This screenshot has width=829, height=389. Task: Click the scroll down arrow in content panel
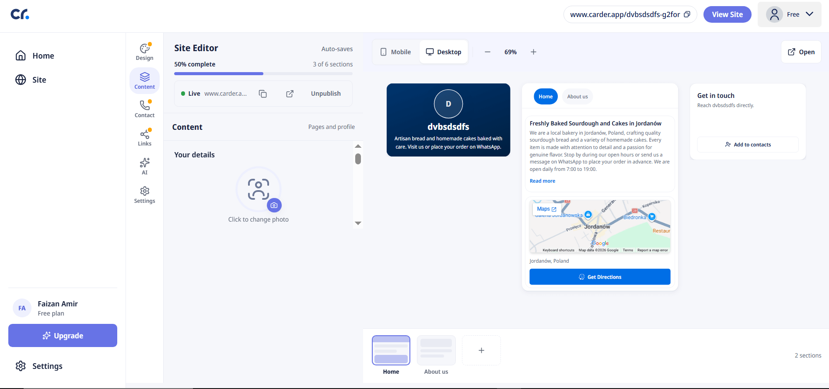coord(358,223)
